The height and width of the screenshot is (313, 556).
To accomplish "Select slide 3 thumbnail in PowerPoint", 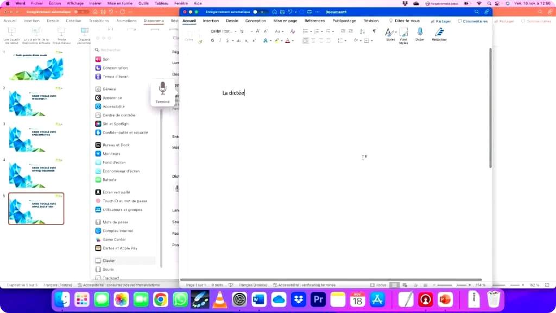I will 36,138.
